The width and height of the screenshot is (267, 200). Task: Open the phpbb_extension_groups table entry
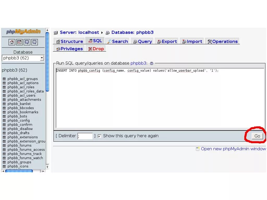(x=26, y=141)
